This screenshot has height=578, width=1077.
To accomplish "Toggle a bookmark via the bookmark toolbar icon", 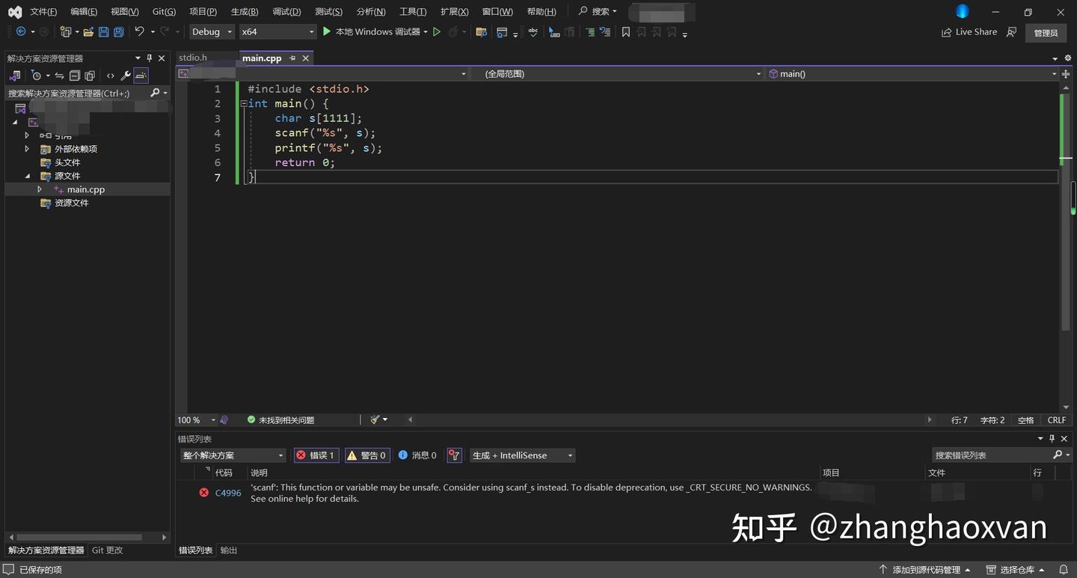I will (x=625, y=31).
